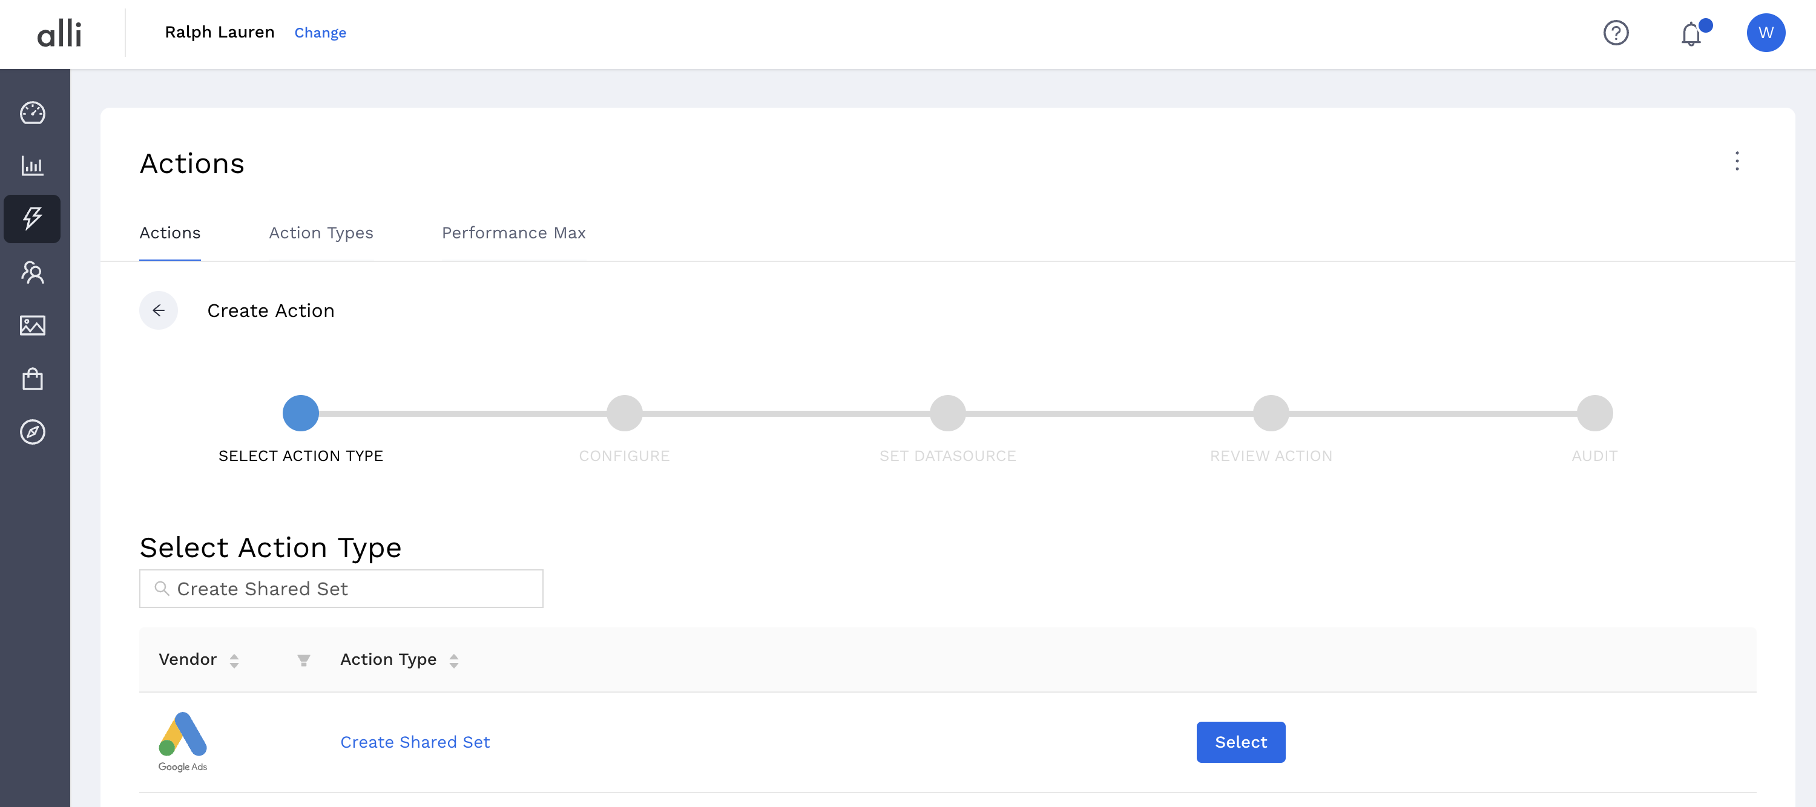Click the back arrow beside Create Action

[x=159, y=311]
